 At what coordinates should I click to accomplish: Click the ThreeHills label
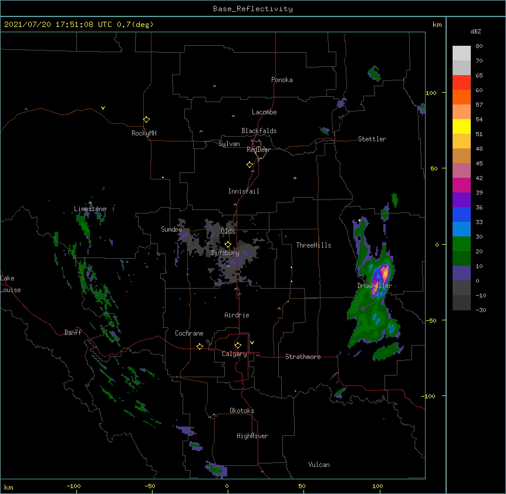(313, 245)
